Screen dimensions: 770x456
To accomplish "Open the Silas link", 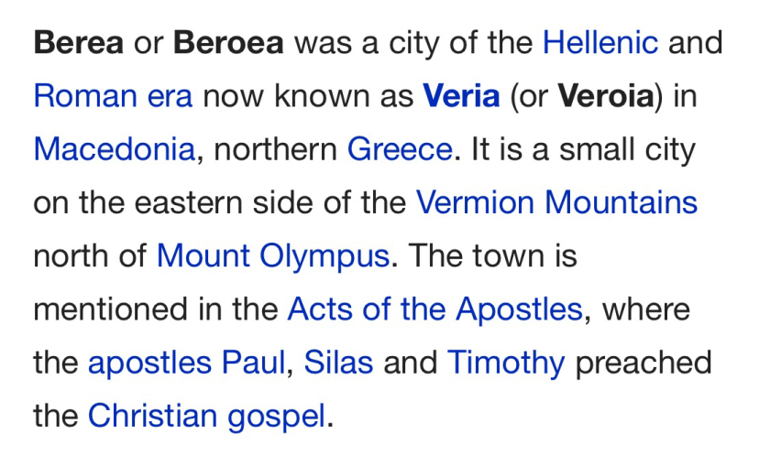I will [x=338, y=363].
